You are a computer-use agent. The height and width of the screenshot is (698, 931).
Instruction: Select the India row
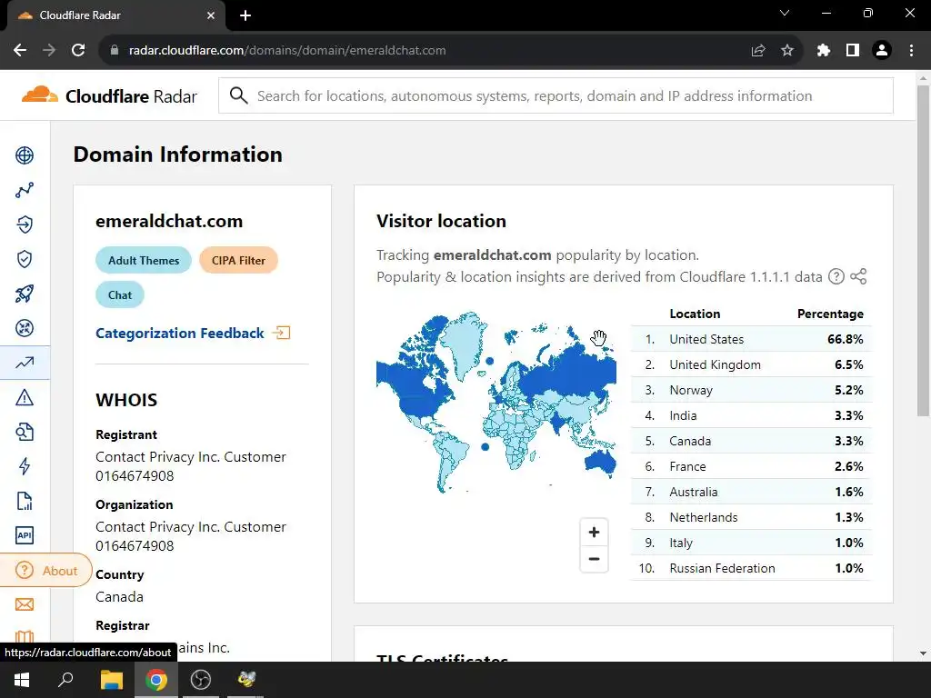click(x=751, y=416)
